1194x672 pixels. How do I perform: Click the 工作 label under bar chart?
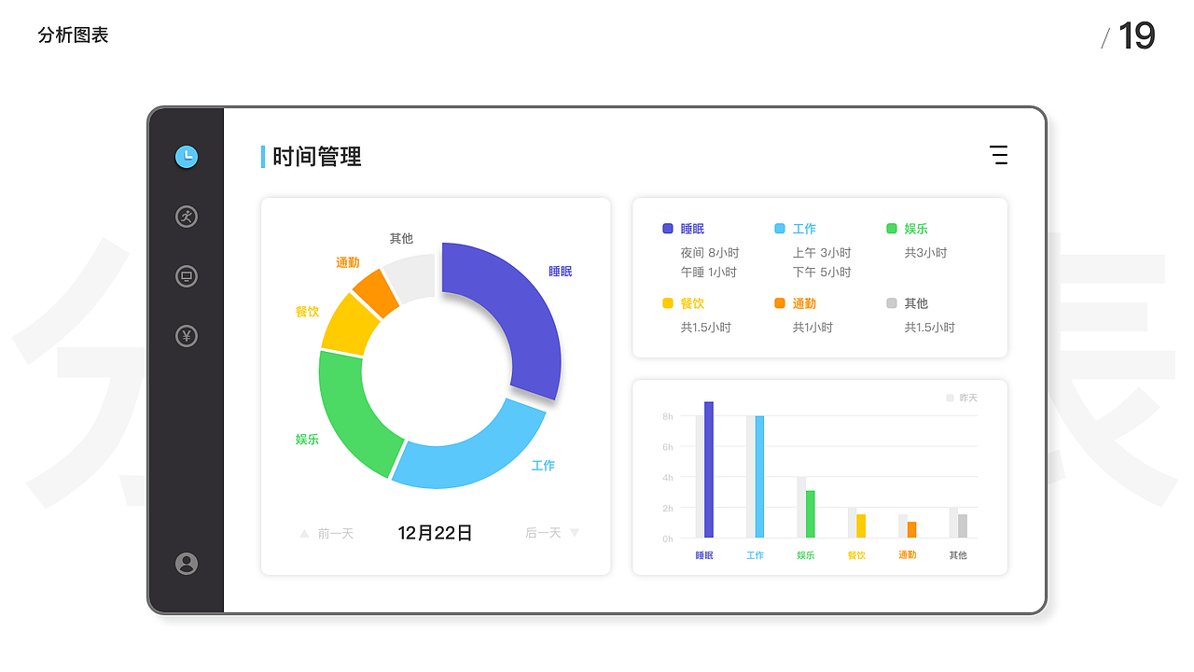pos(755,555)
